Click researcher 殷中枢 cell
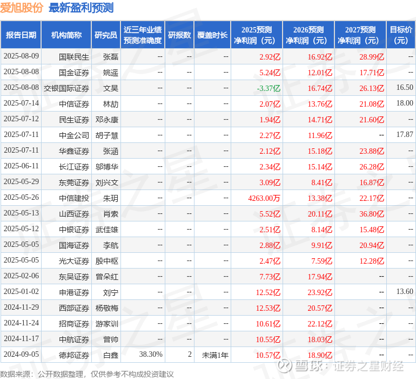 click(107, 260)
